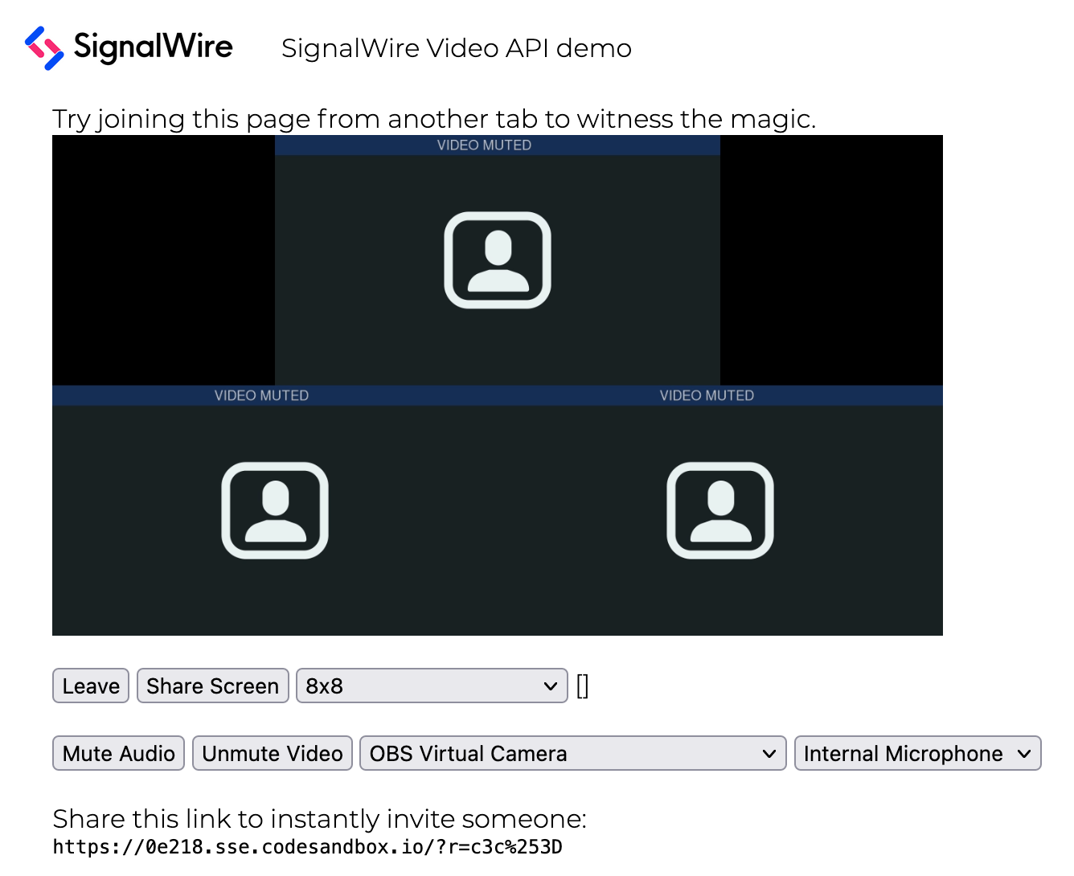Unmute your video
This screenshot has width=1074, height=876.
tap(272, 753)
